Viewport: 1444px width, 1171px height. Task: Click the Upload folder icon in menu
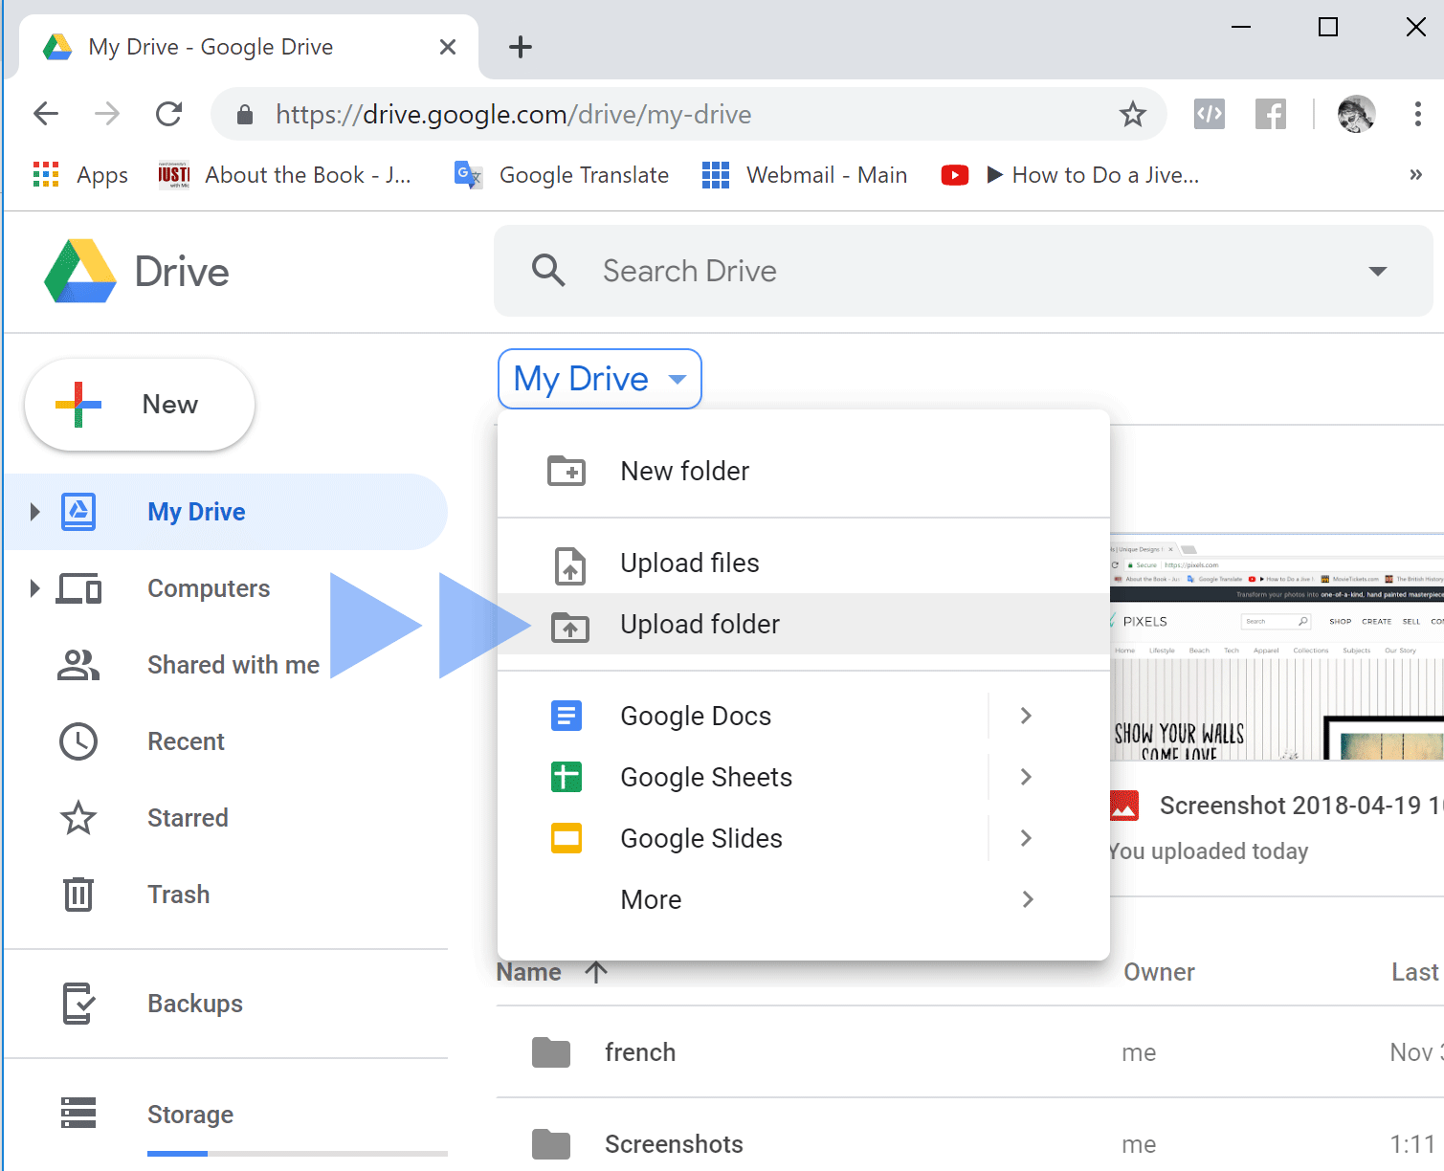pyautogui.click(x=569, y=626)
